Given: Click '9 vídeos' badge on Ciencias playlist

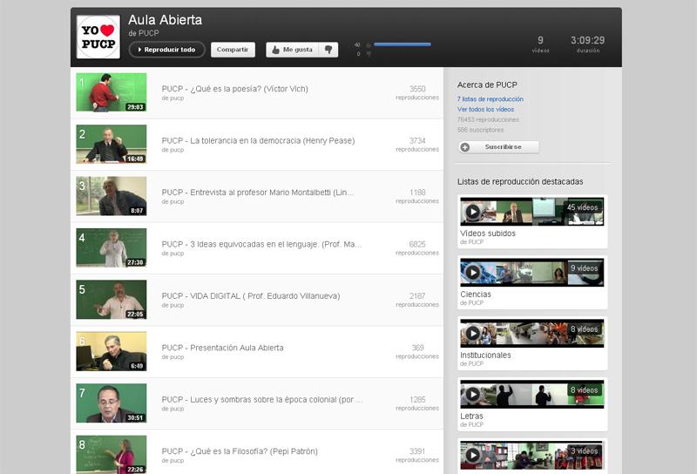Looking at the screenshot, I should [x=584, y=268].
